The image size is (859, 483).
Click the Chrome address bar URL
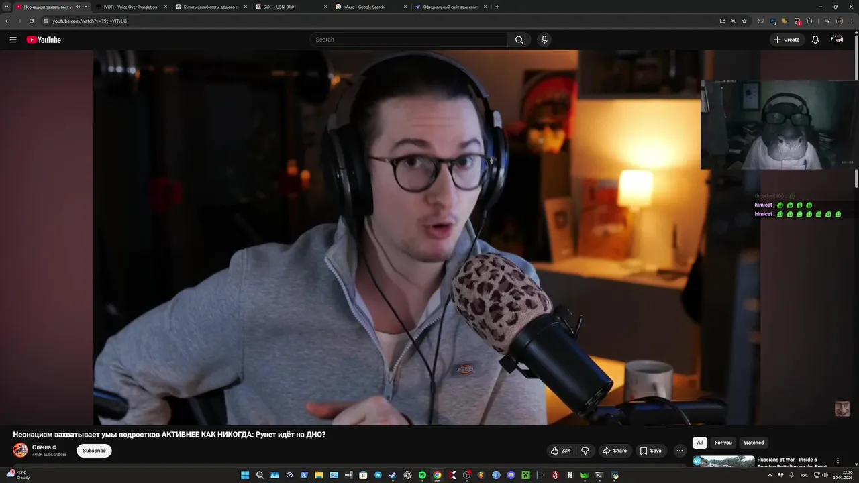[89, 21]
